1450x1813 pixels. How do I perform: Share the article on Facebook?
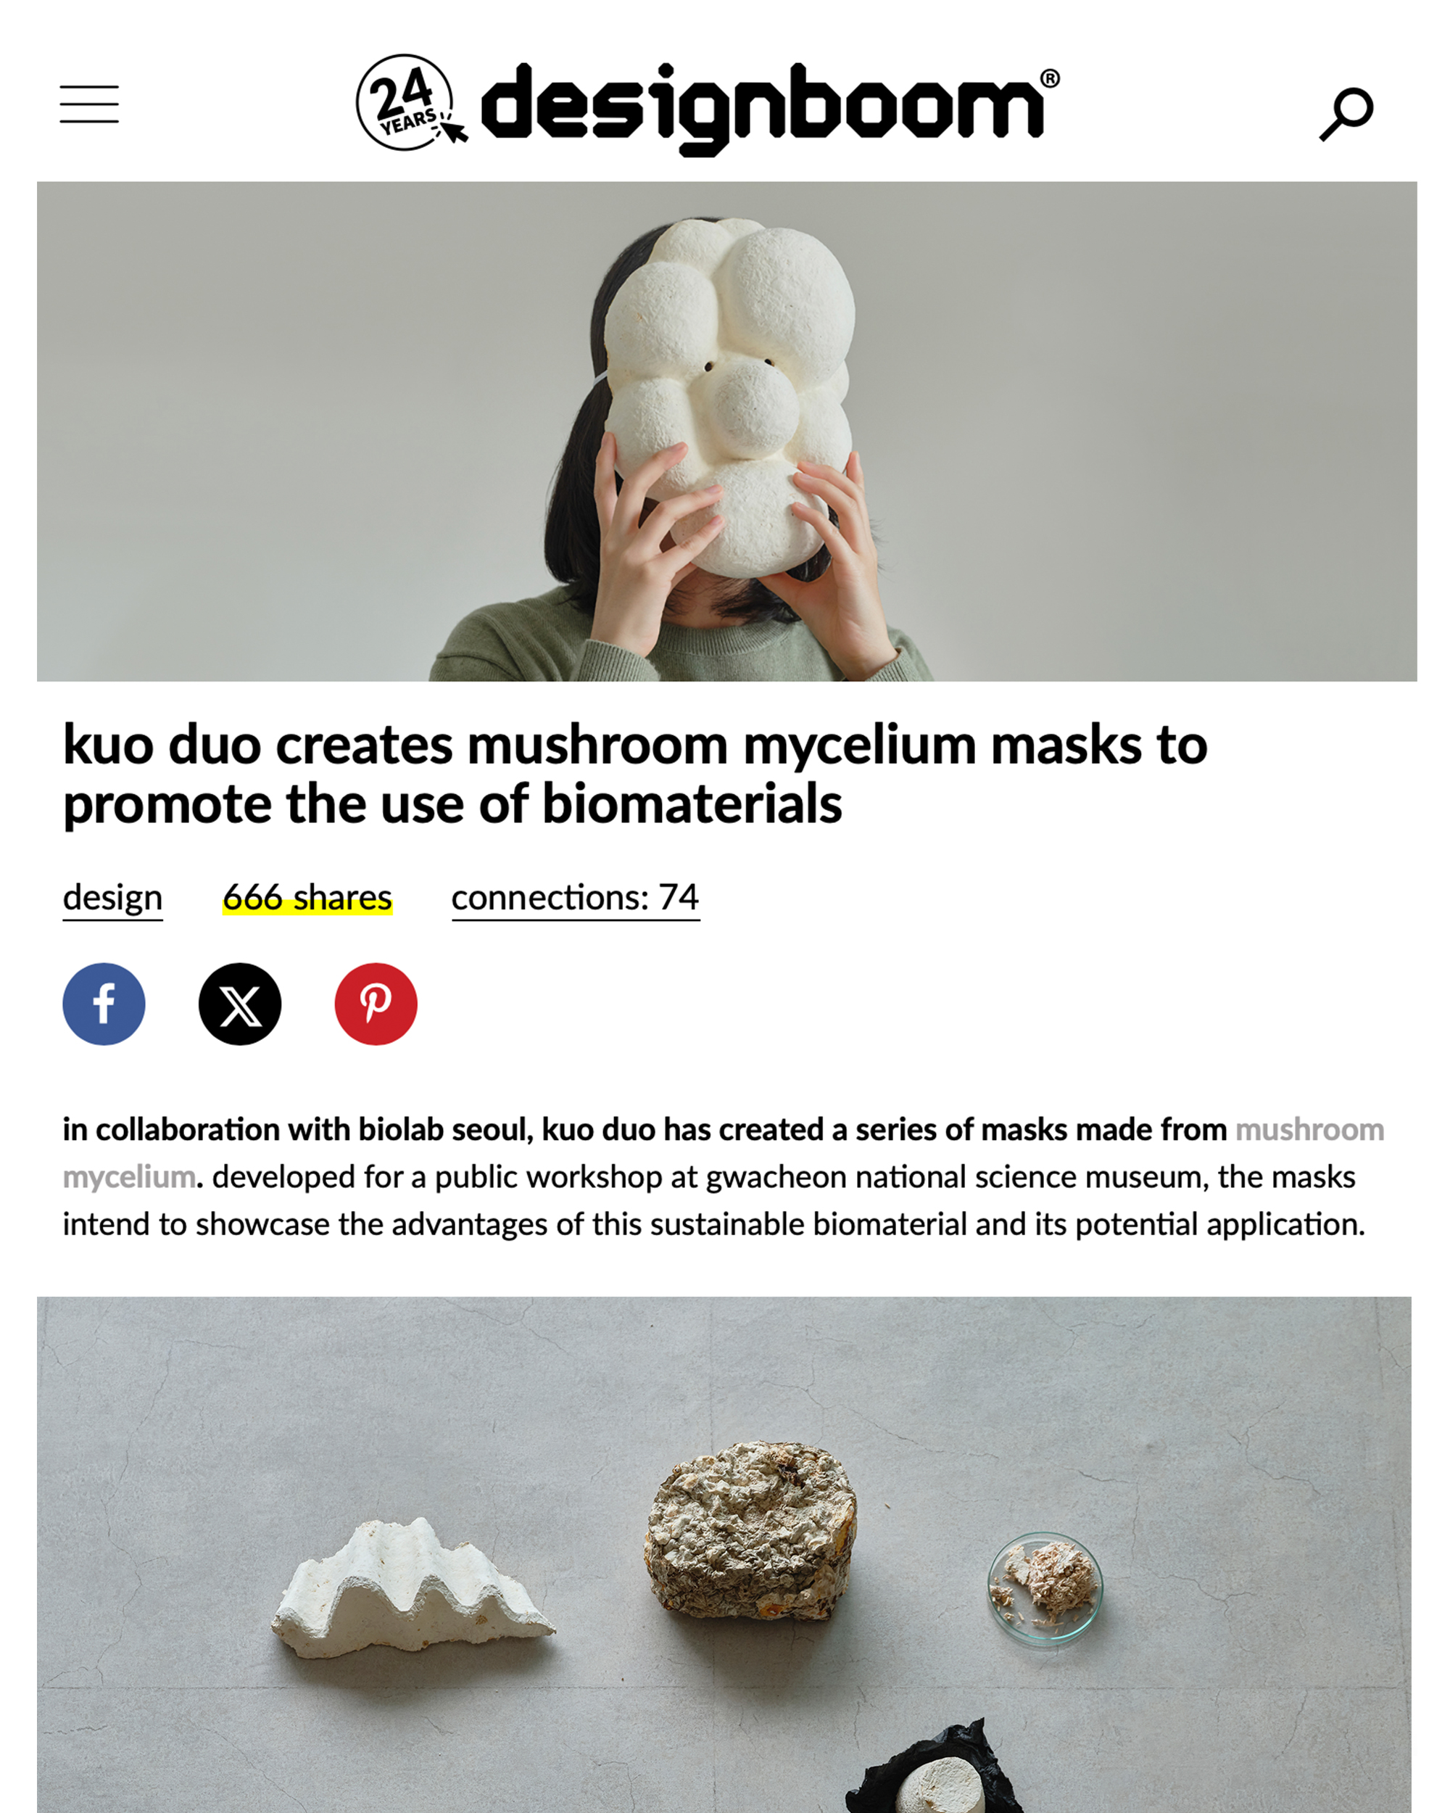point(104,1004)
